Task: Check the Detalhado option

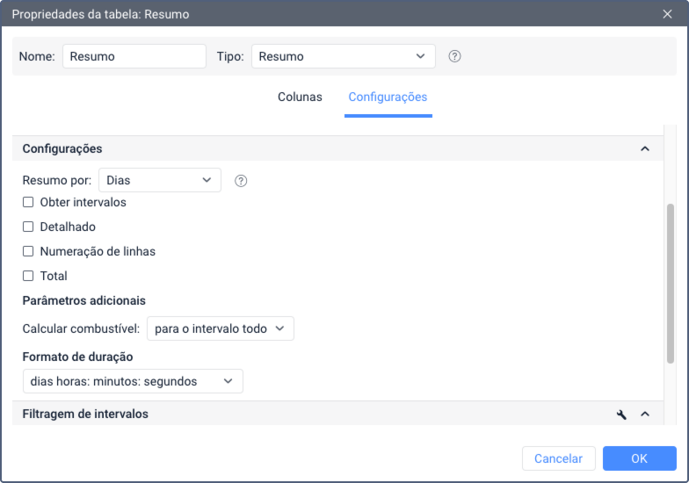Action: [28, 227]
